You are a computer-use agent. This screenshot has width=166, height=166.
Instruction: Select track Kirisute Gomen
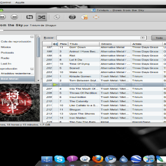coord(104,76)
